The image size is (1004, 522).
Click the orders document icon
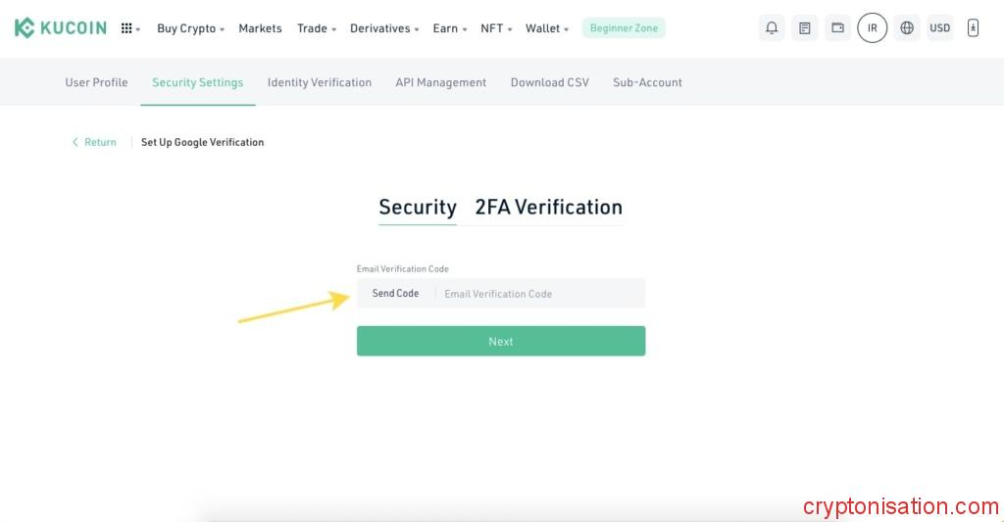[805, 28]
